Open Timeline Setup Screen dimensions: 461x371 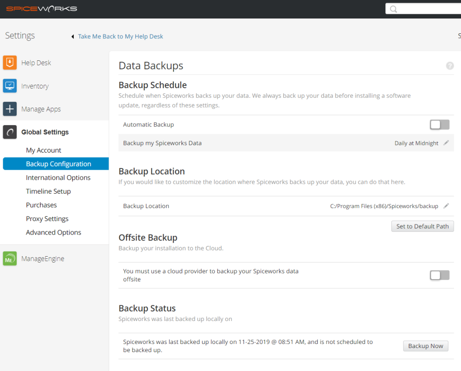[x=48, y=191]
